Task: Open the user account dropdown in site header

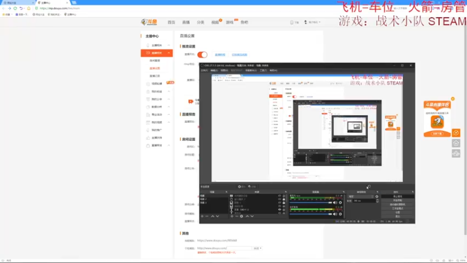Action: (312, 22)
